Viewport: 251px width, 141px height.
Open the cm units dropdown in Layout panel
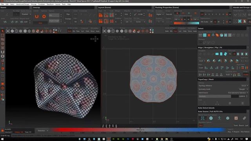[x=128, y=22]
